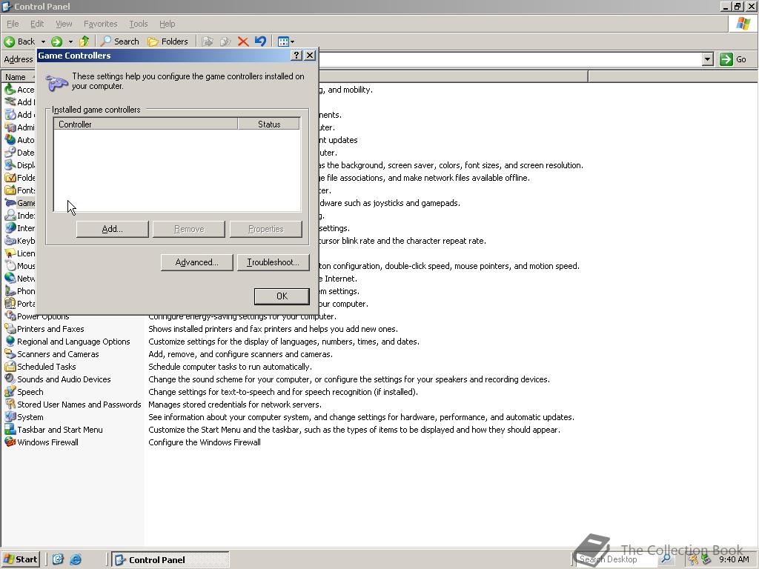The height and width of the screenshot is (569, 759).
Task: Open the Help menu
Action: pos(167,24)
